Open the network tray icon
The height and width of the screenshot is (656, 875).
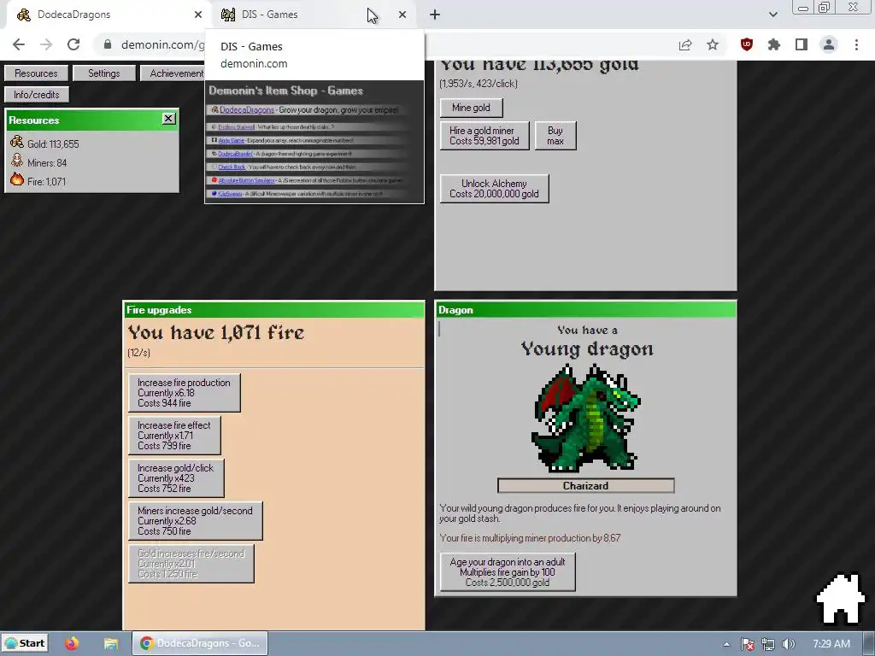pyautogui.click(x=768, y=644)
